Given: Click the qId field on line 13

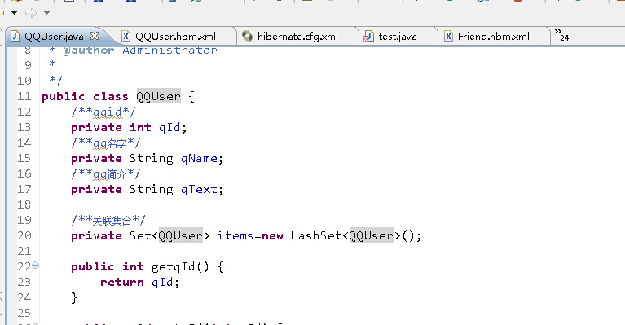Looking at the screenshot, I should pos(169,127).
